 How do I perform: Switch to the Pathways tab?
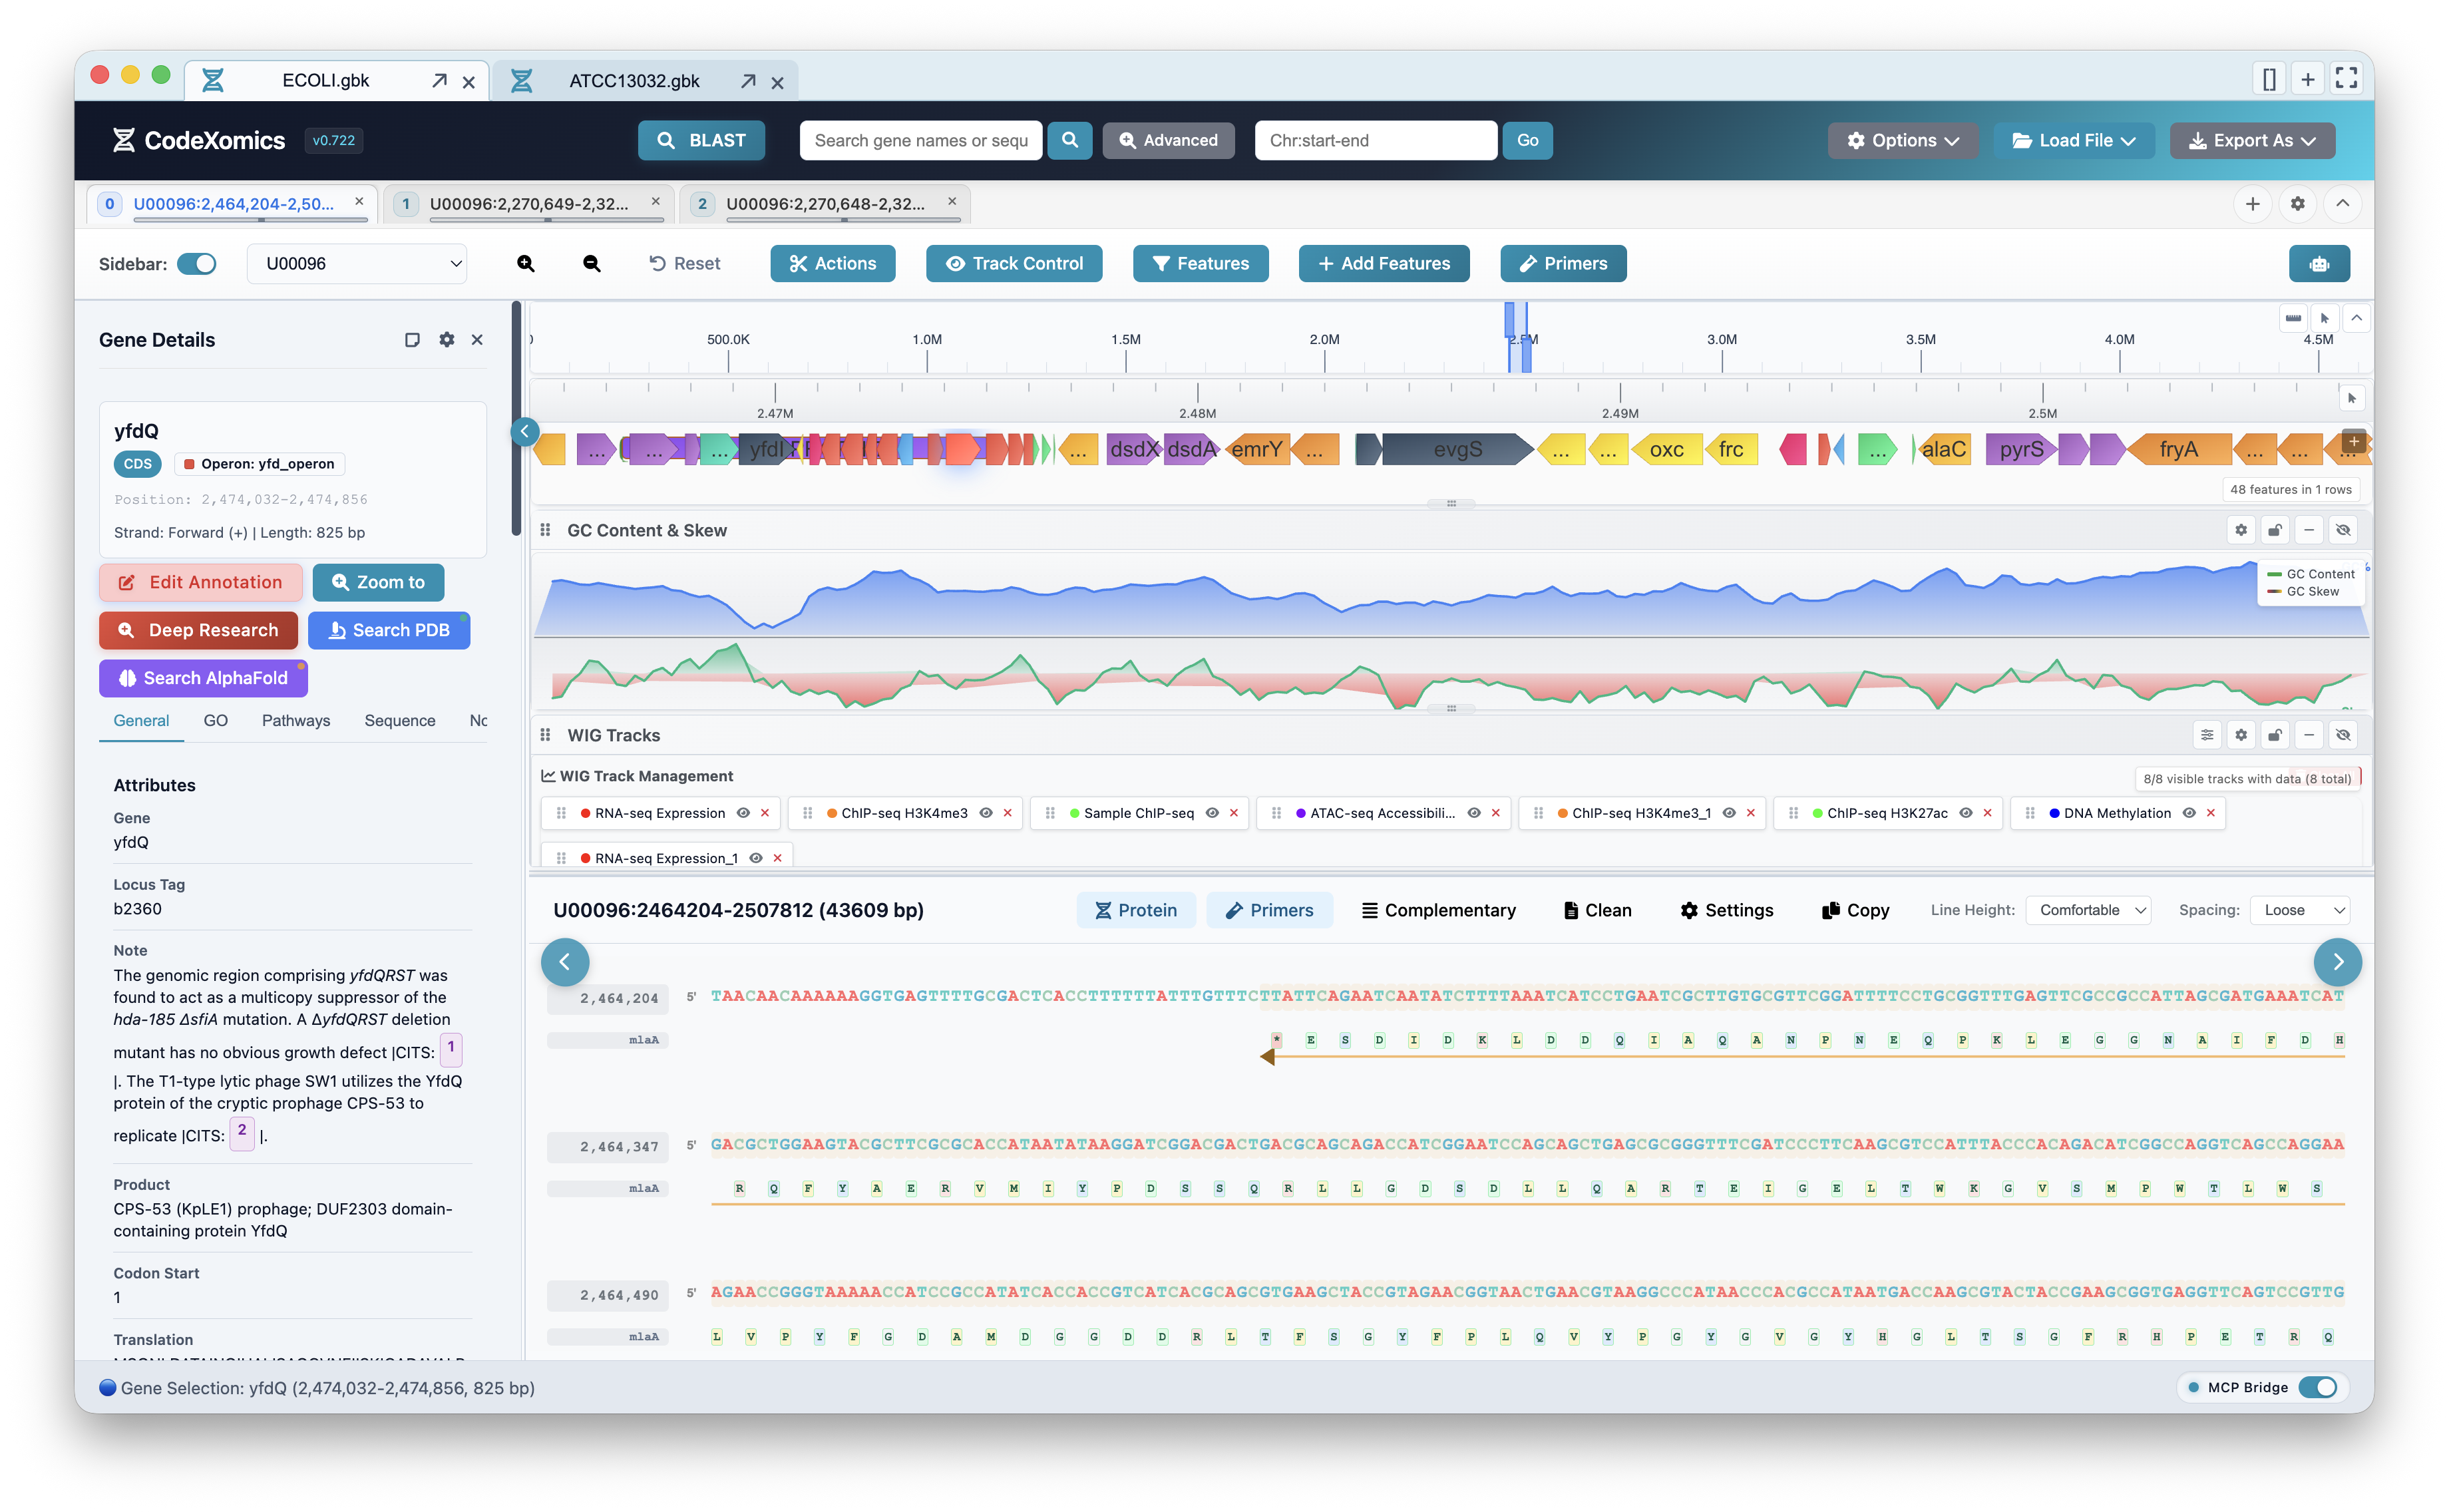pos(296,720)
